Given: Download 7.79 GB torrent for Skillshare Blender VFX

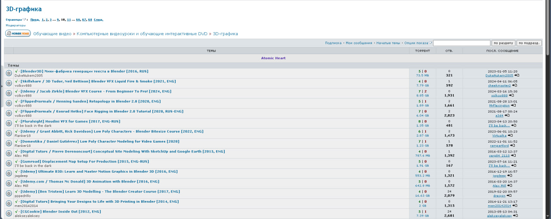Looking at the screenshot, I should pyautogui.click(x=422, y=85).
